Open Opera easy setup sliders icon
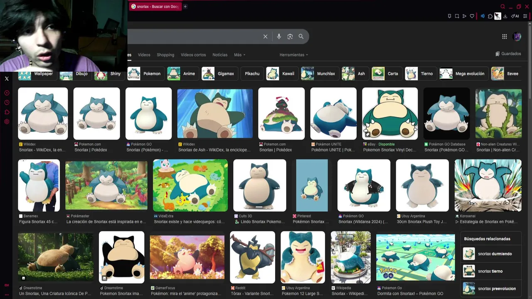 pos(525,16)
